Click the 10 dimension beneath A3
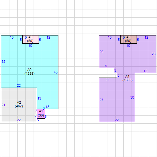Image resolution: width=157 pixels, height=157 pixels. point(30,46)
